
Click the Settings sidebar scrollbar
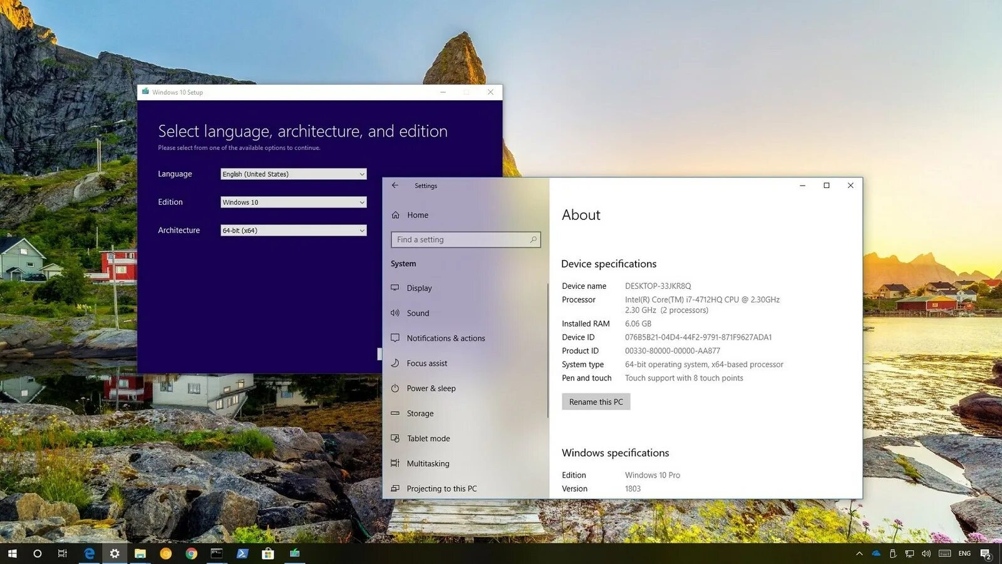(x=547, y=350)
